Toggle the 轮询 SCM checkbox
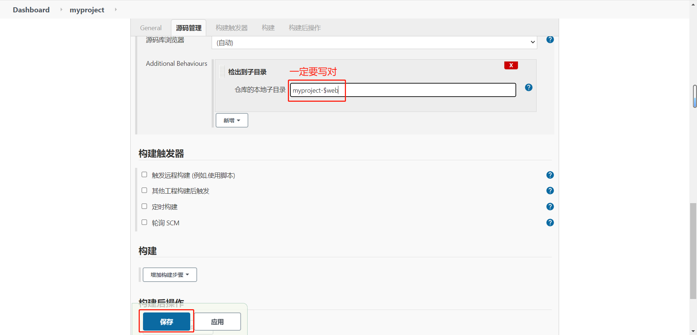This screenshot has height=335, width=697. 144,222
